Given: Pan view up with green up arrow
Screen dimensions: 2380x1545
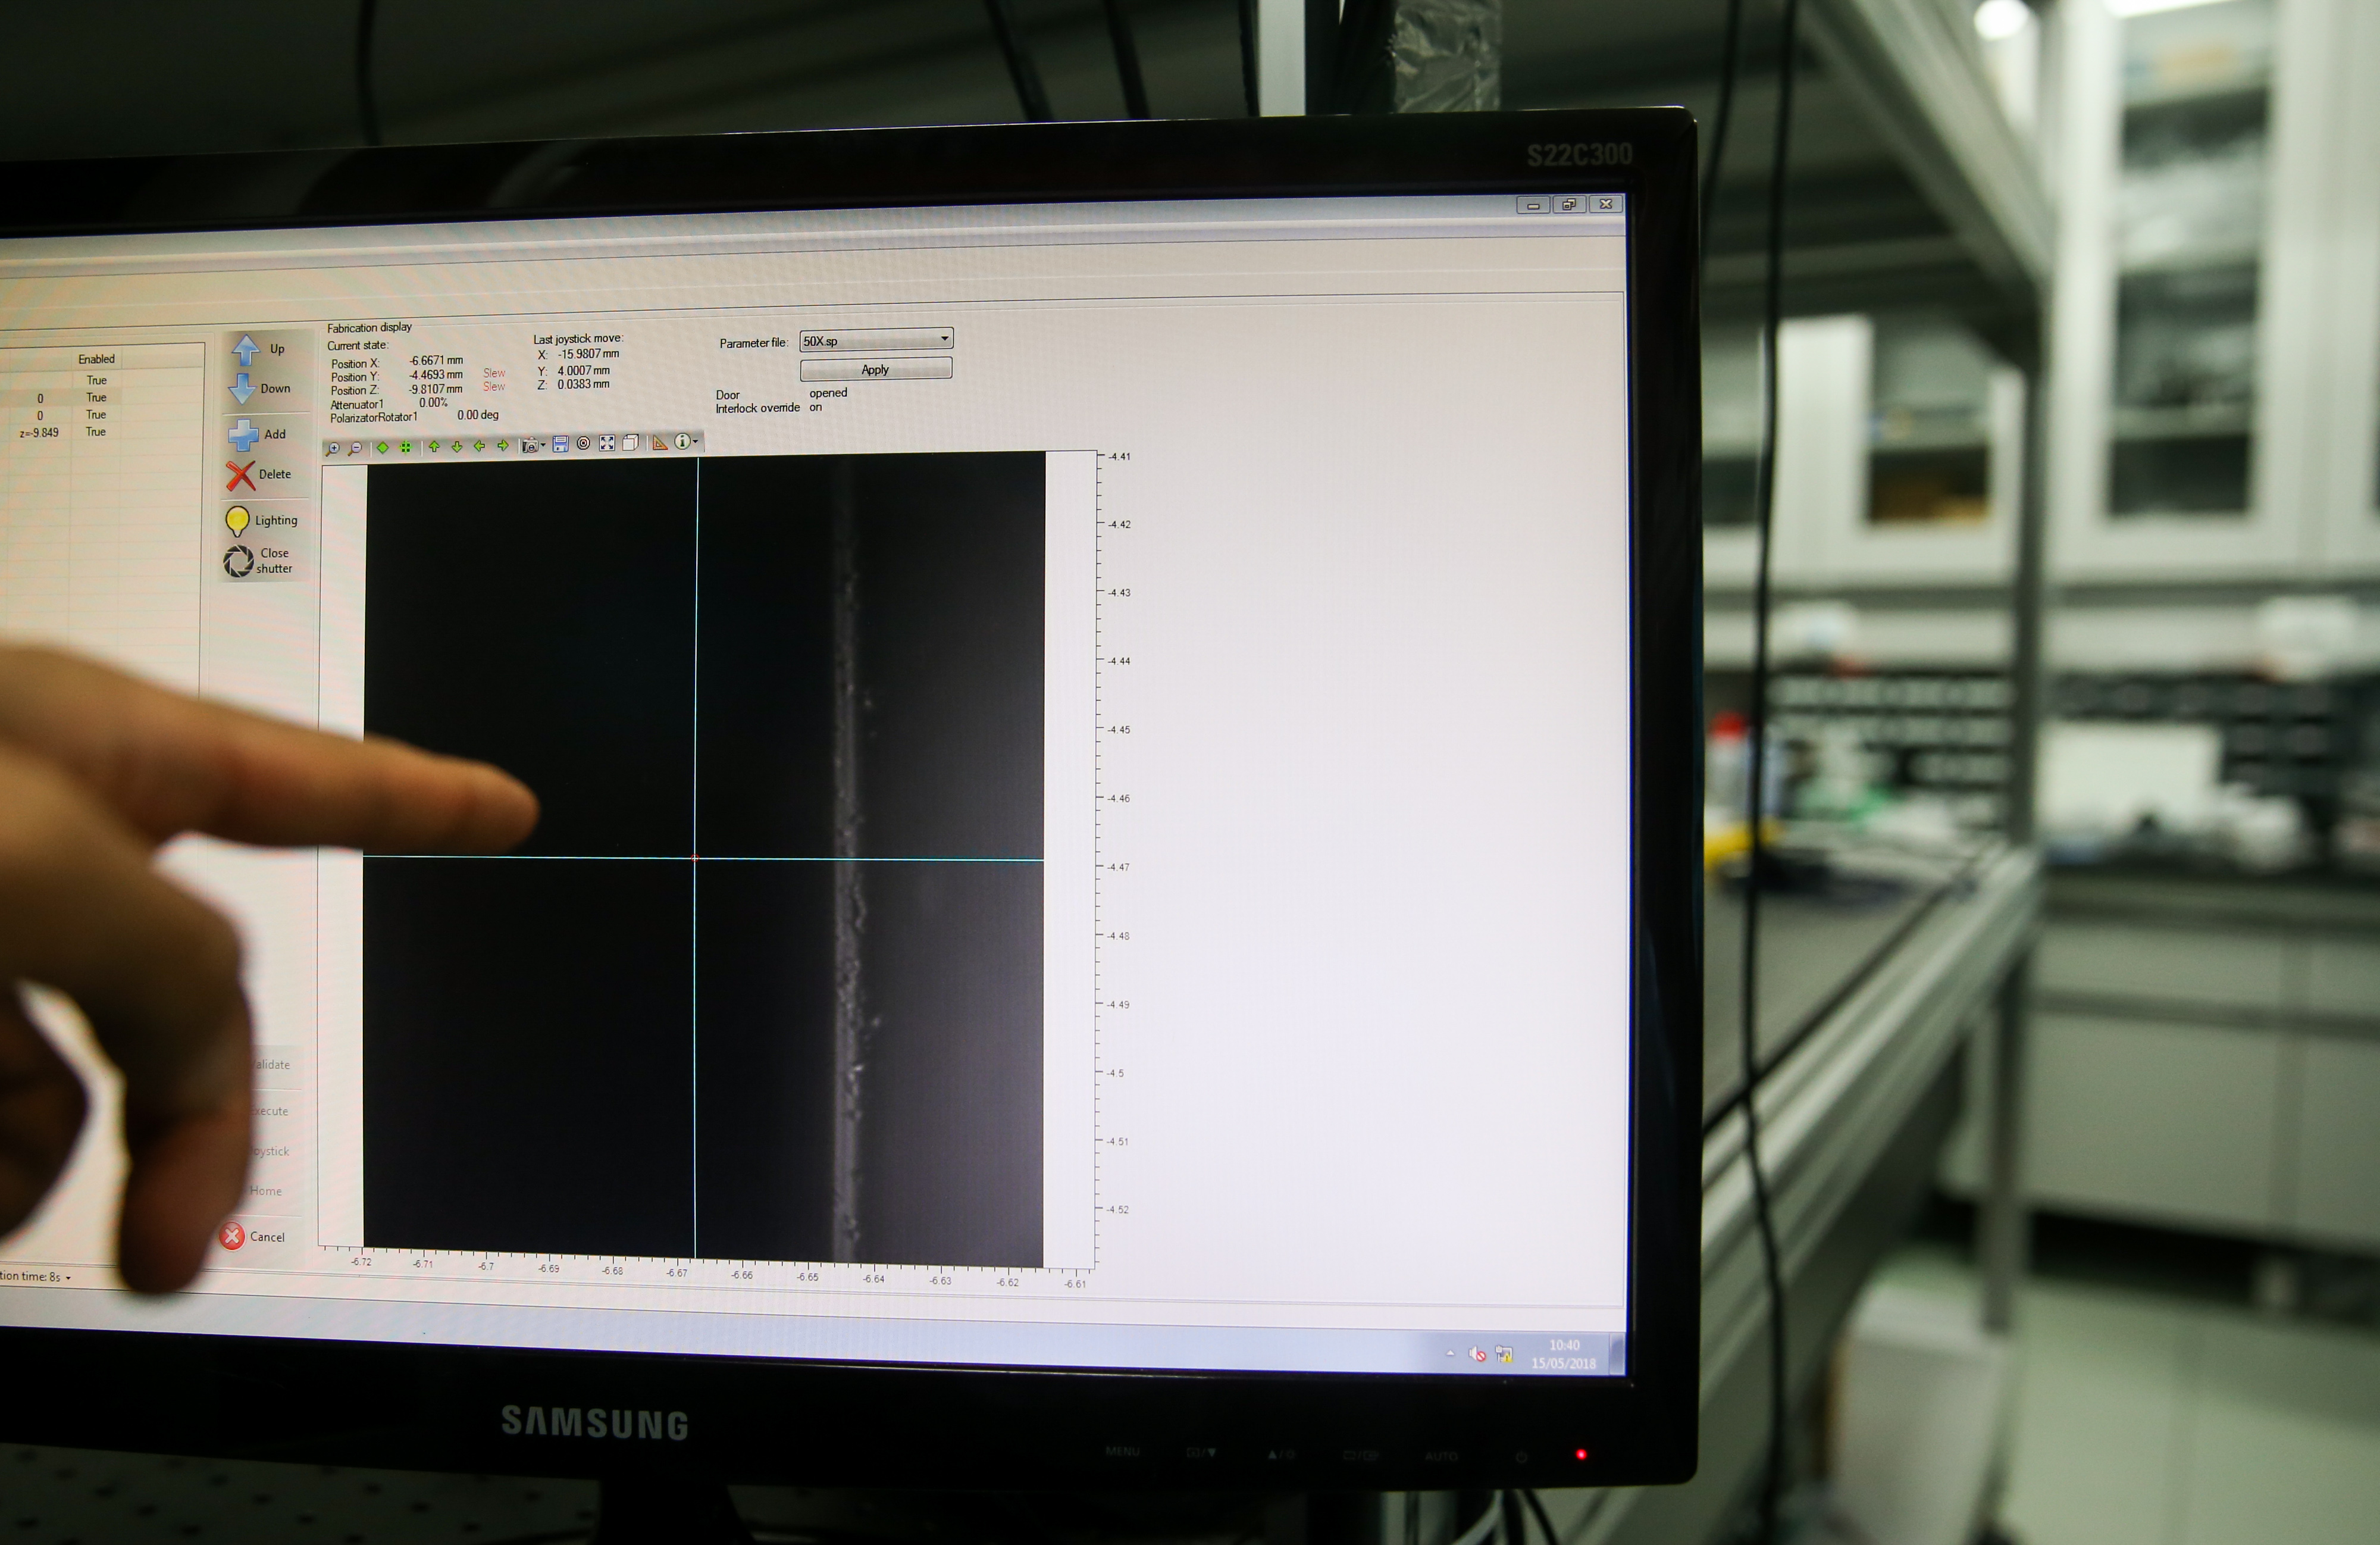Looking at the screenshot, I should point(434,446).
